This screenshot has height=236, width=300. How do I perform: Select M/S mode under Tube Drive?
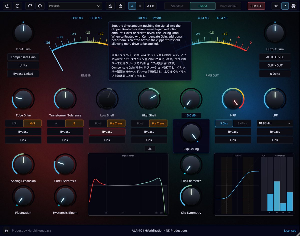pyautogui.click(x=32, y=123)
